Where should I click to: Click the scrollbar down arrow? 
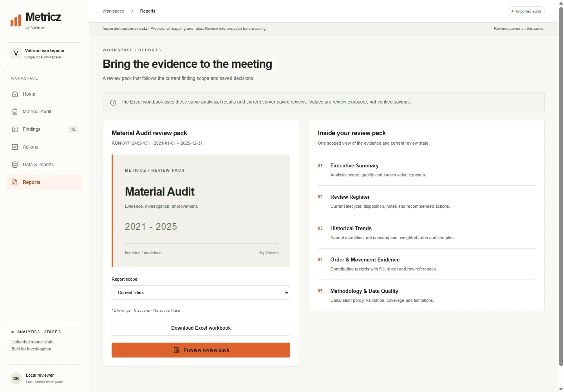coord(561,389)
